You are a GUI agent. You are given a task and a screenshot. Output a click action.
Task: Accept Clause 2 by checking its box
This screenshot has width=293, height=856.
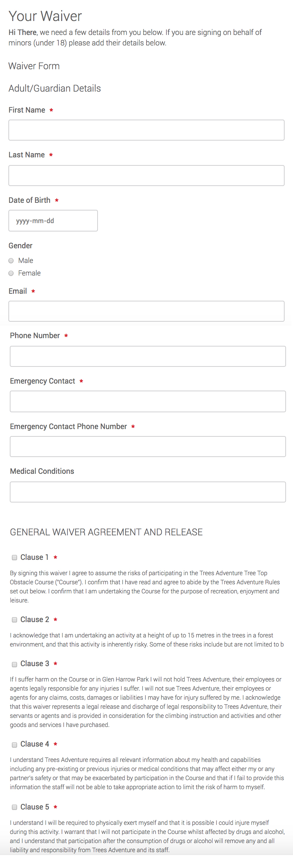15,620
